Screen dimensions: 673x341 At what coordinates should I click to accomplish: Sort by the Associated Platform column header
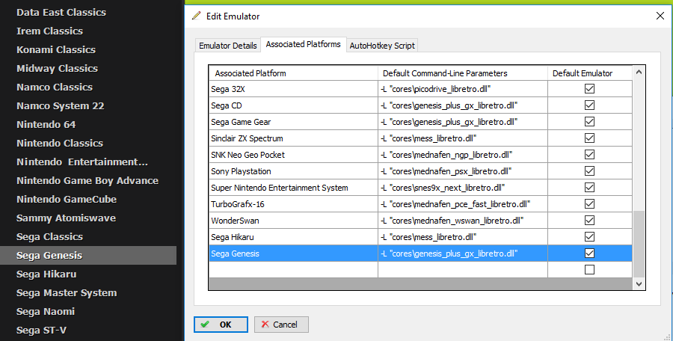tap(293, 73)
